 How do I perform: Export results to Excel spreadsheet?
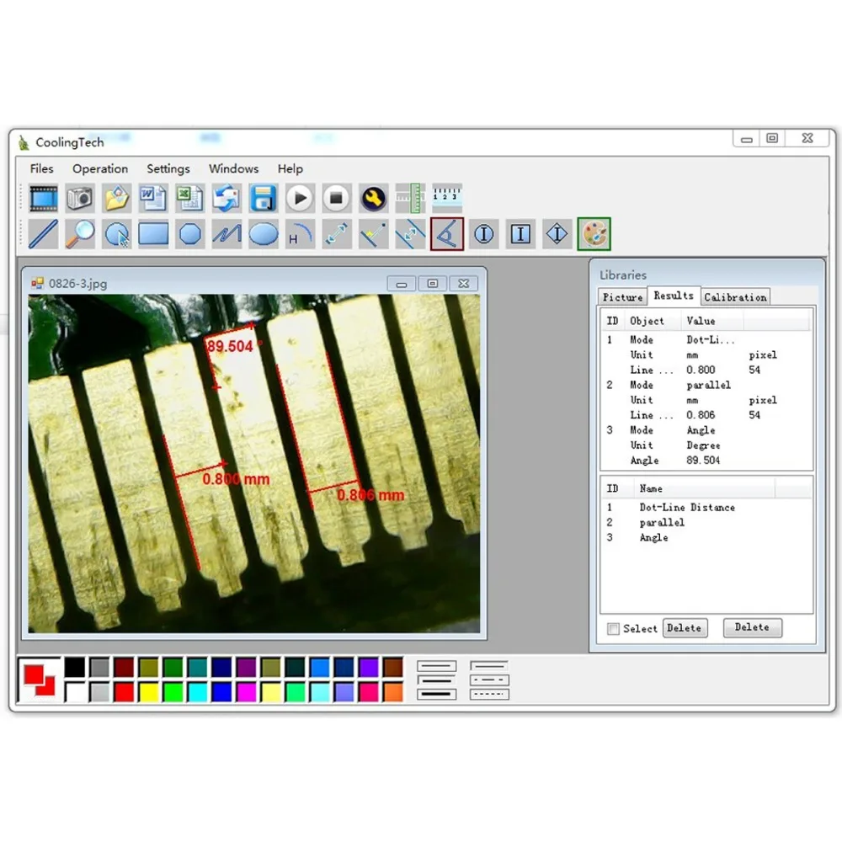pos(189,198)
